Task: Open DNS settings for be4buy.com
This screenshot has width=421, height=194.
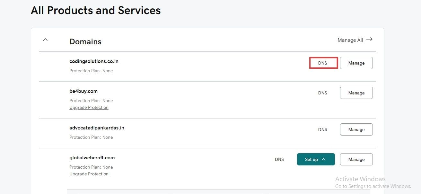Action: [322, 93]
